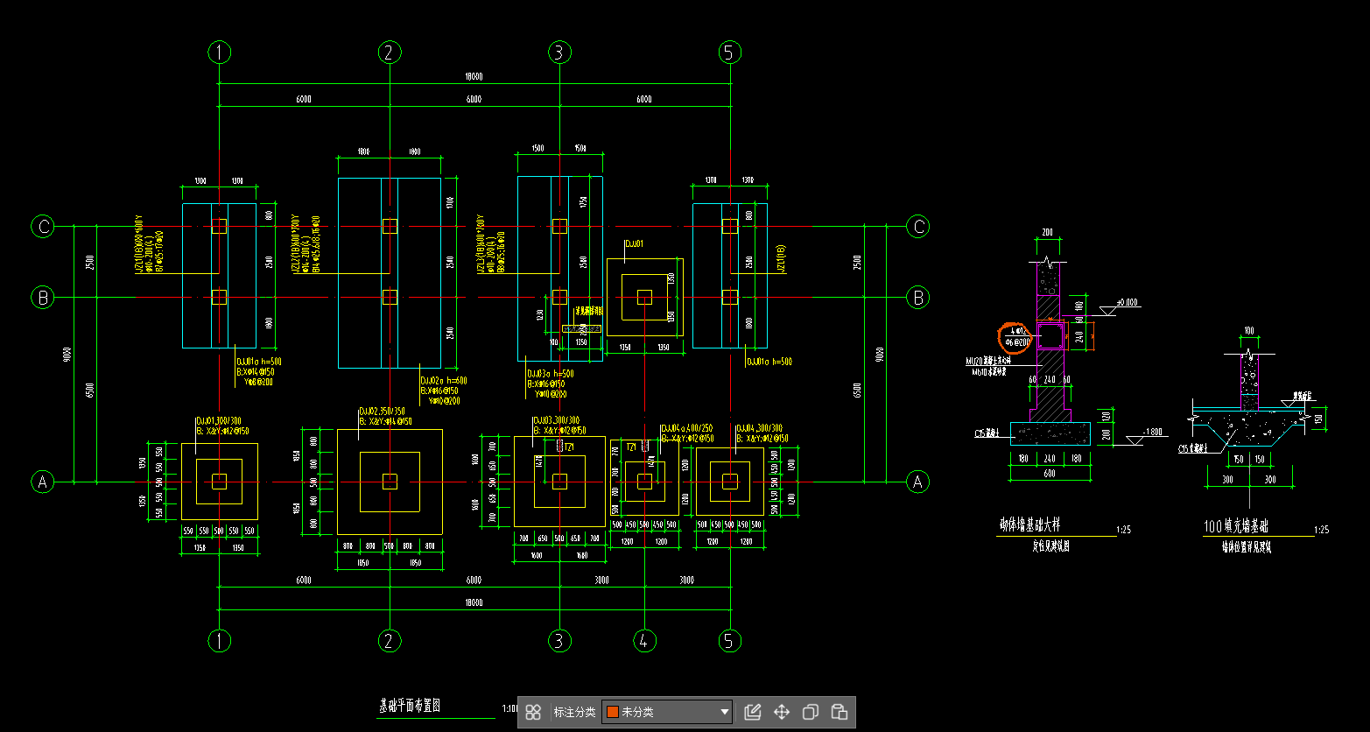Image resolution: width=1370 pixels, height=732 pixels.
Task: Select the orange 未分类 color swatch
Action: pyautogui.click(x=613, y=712)
